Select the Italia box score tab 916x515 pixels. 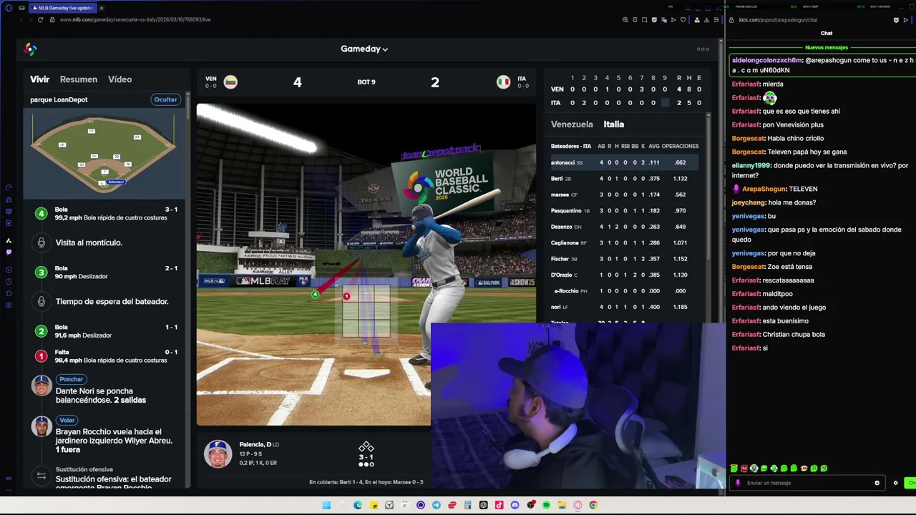click(x=614, y=124)
